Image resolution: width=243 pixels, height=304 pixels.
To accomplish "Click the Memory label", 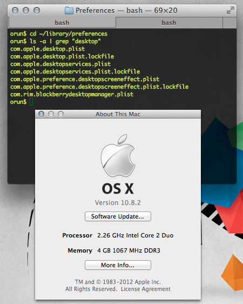I will click(x=80, y=250).
